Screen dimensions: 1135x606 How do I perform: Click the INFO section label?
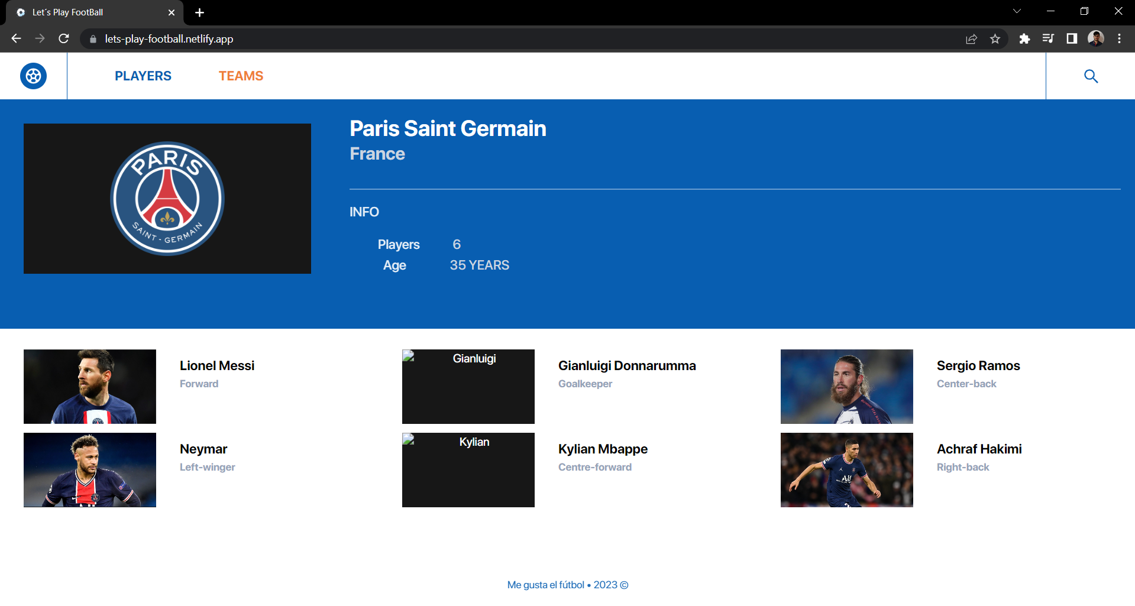[x=364, y=212]
